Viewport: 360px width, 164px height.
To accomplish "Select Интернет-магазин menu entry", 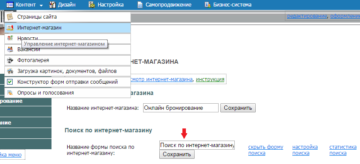I will click(68, 28).
